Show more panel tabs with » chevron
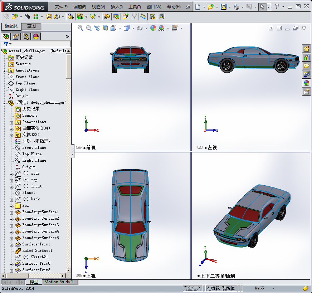Viewport: 312px width, 293px height. [x=67, y=36]
